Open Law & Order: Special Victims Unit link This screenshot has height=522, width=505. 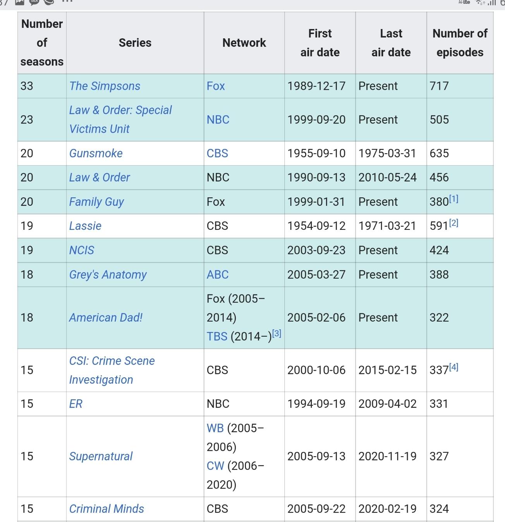click(120, 120)
